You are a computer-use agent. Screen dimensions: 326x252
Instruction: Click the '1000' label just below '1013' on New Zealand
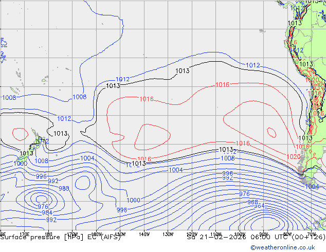[x=21, y=164]
